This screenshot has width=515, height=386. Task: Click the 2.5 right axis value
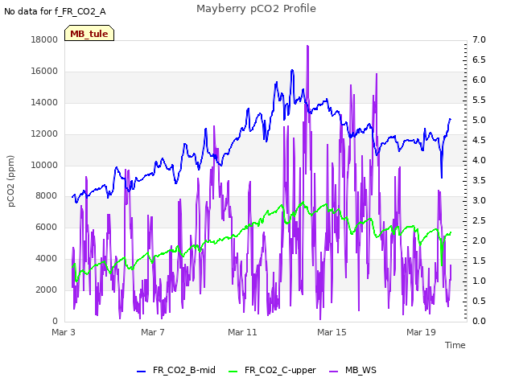click(479, 220)
